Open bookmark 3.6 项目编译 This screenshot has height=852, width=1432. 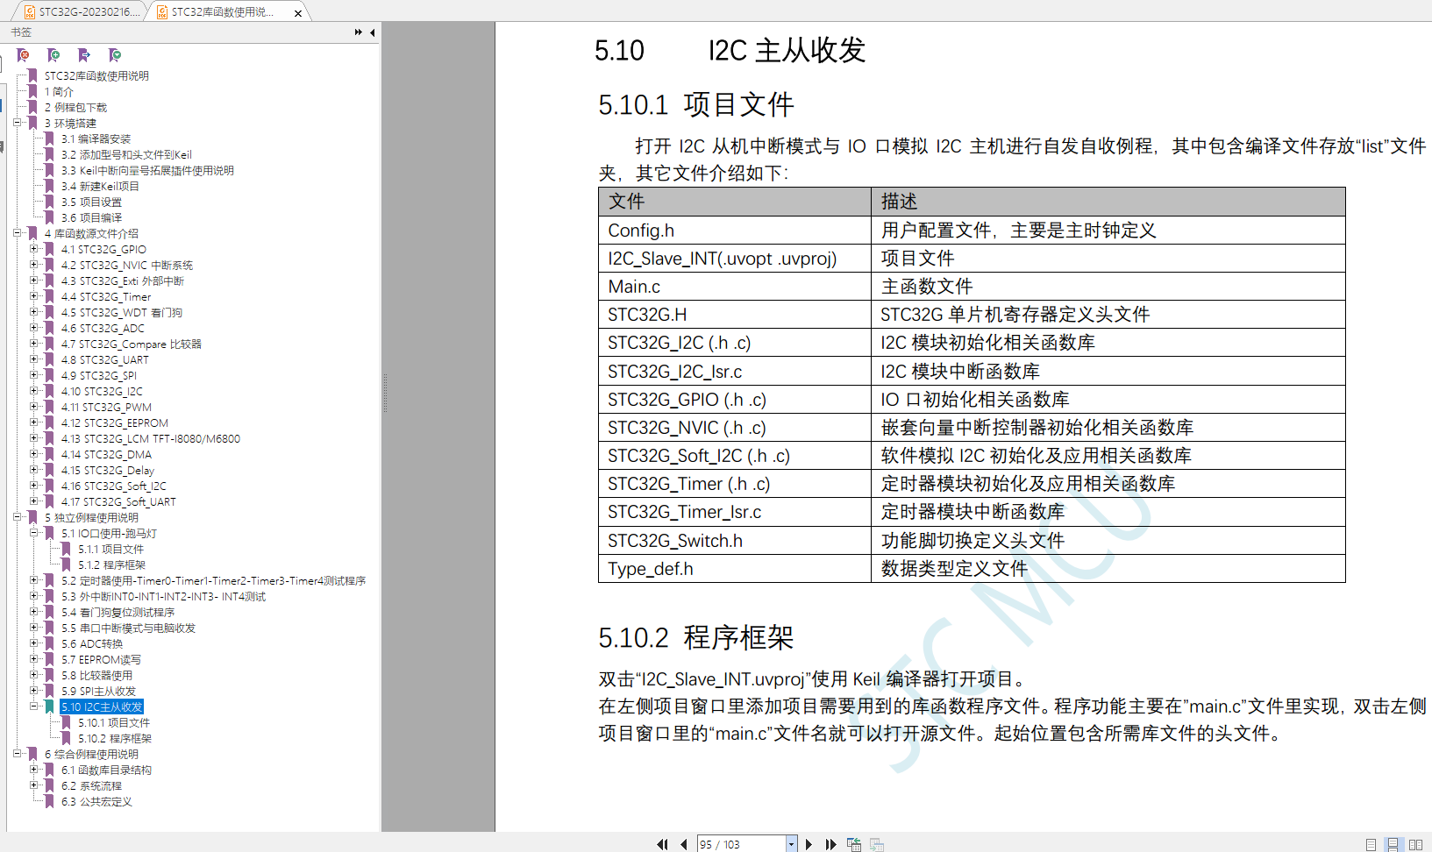(x=91, y=218)
